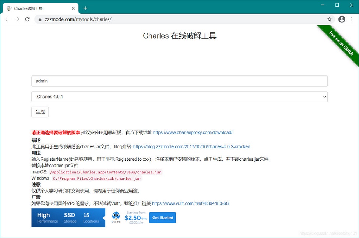This screenshot has height=238, width=359.
Task: Click the browser forward arrow
Action: tap(17, 19)
